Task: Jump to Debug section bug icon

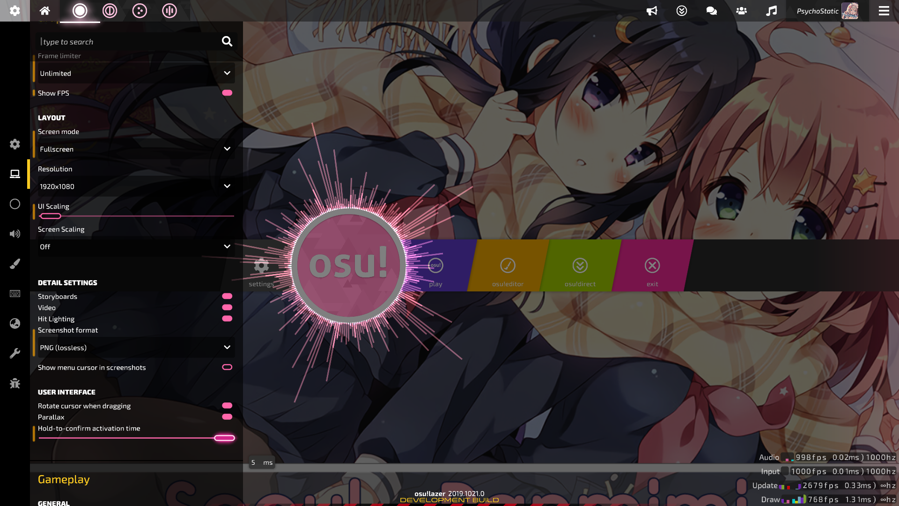Action: (x=15, y=384)
